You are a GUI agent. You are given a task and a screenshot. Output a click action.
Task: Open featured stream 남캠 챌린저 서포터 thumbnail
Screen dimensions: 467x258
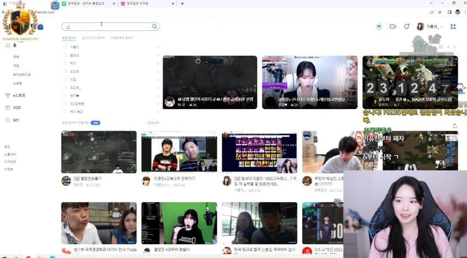tap(210, 82)
